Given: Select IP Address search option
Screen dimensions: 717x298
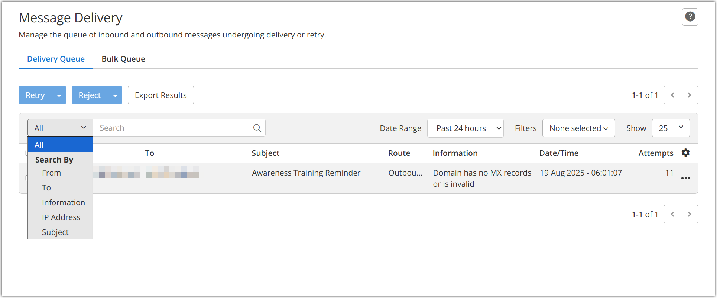Looking at the screenshot, I should click(x=61, y=217).
